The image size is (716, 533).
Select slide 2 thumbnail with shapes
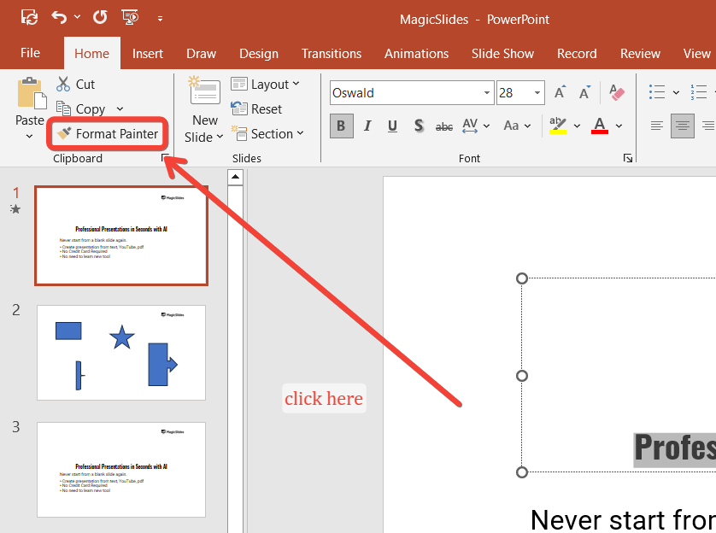pos(121,352)
